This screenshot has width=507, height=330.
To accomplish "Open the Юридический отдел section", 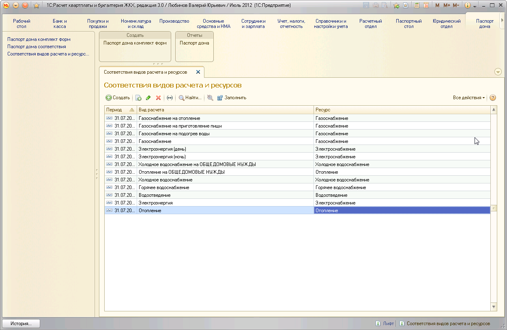I will [447, 23].
